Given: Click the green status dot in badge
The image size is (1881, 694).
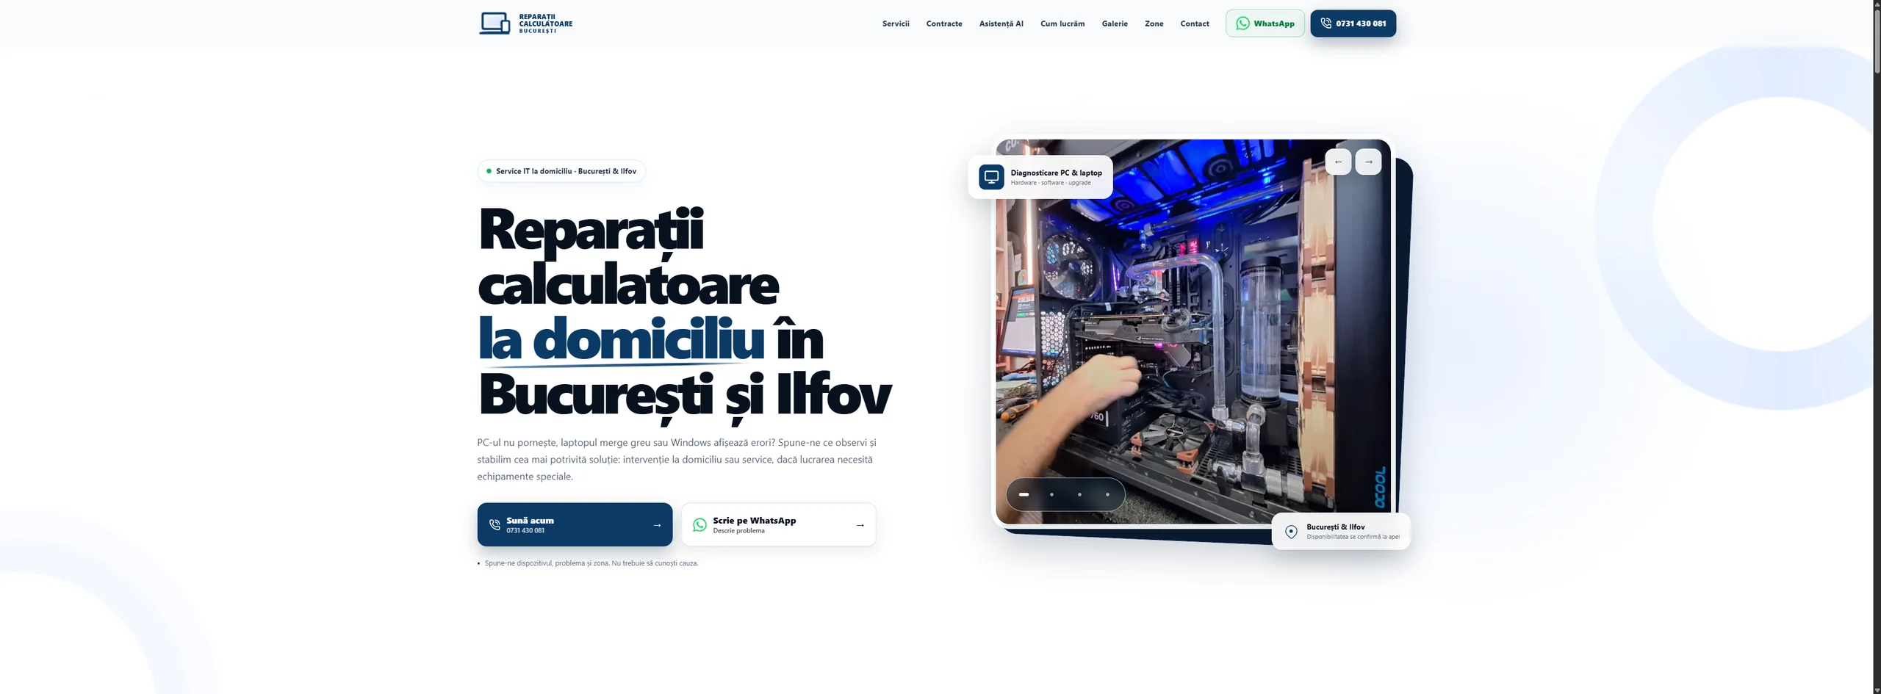Looking at the screenshot, I should coord(489,171).
